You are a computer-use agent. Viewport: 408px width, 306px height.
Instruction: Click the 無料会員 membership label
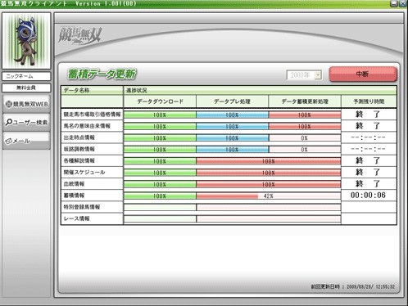tap(26, 88)
